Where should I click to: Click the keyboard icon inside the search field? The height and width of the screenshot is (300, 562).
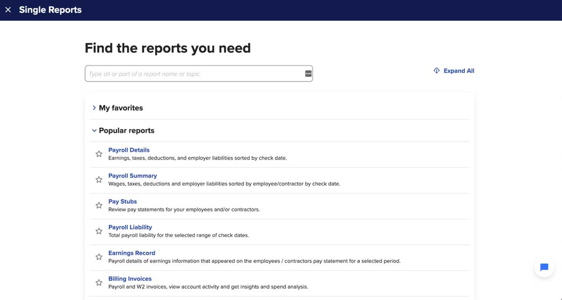pyautogui.click(x=308, y=73)
